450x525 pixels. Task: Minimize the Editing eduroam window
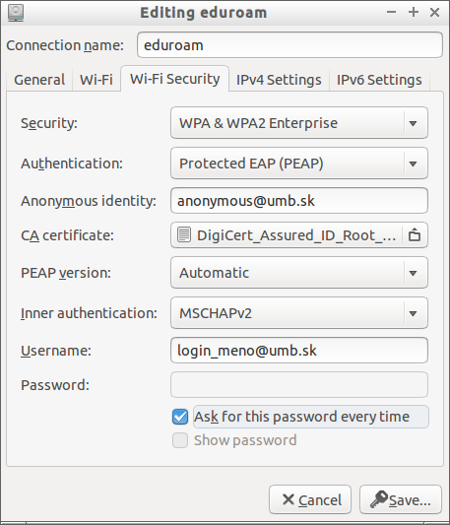click(391, 13)
